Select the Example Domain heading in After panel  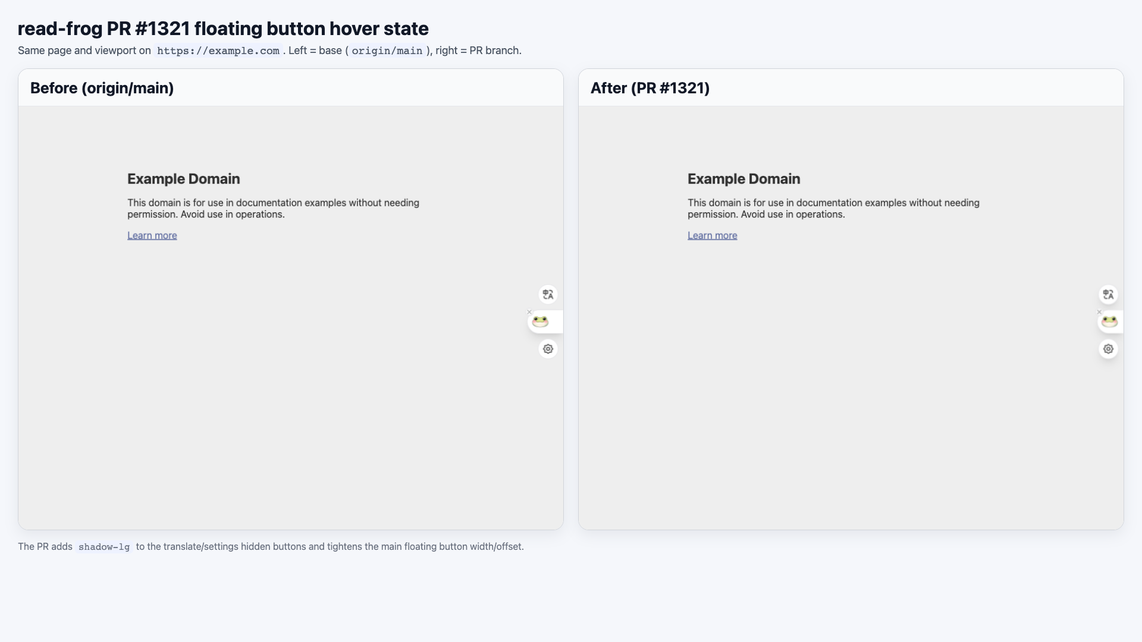743,179
